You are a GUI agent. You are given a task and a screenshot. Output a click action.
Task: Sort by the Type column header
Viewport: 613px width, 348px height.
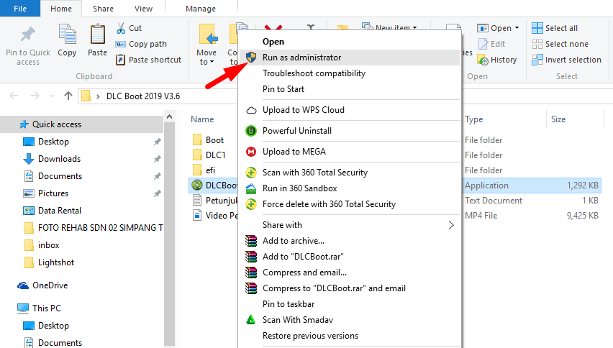click(x=474, y=119)
